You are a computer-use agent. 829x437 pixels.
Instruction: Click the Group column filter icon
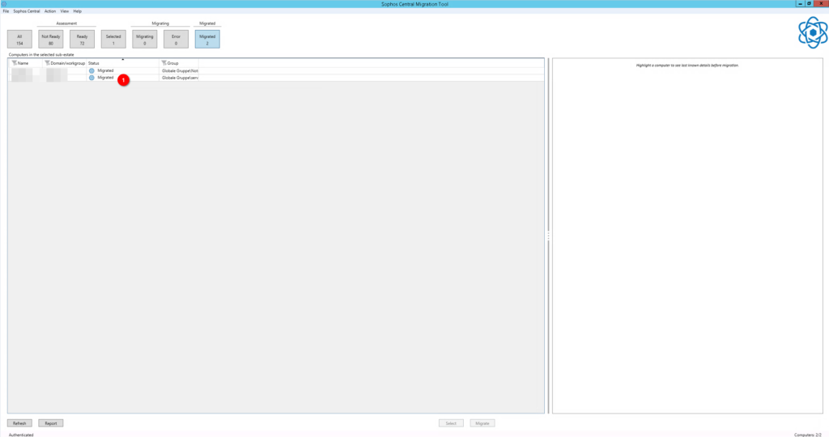coord(164,63)
